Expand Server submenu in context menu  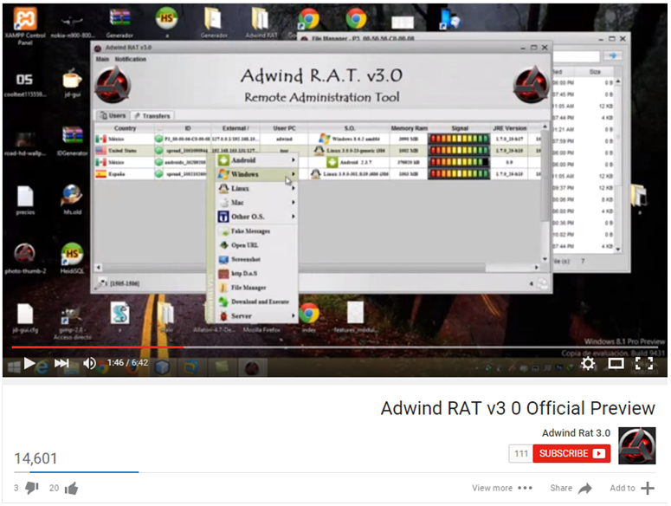[x=256, y=316]
